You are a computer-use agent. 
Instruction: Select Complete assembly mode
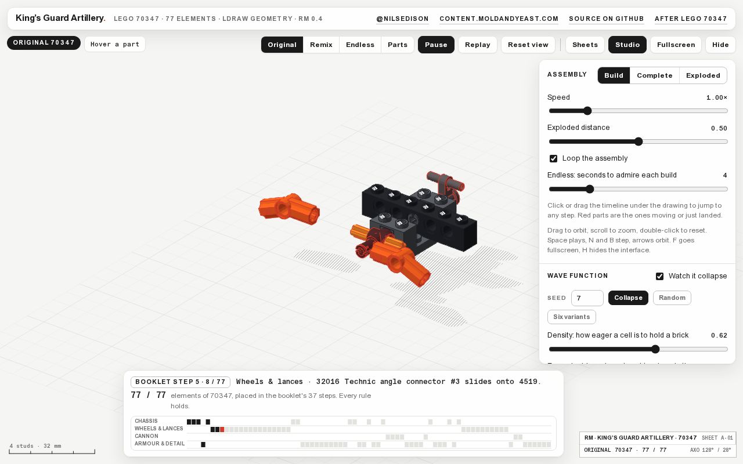pos(654,75)
